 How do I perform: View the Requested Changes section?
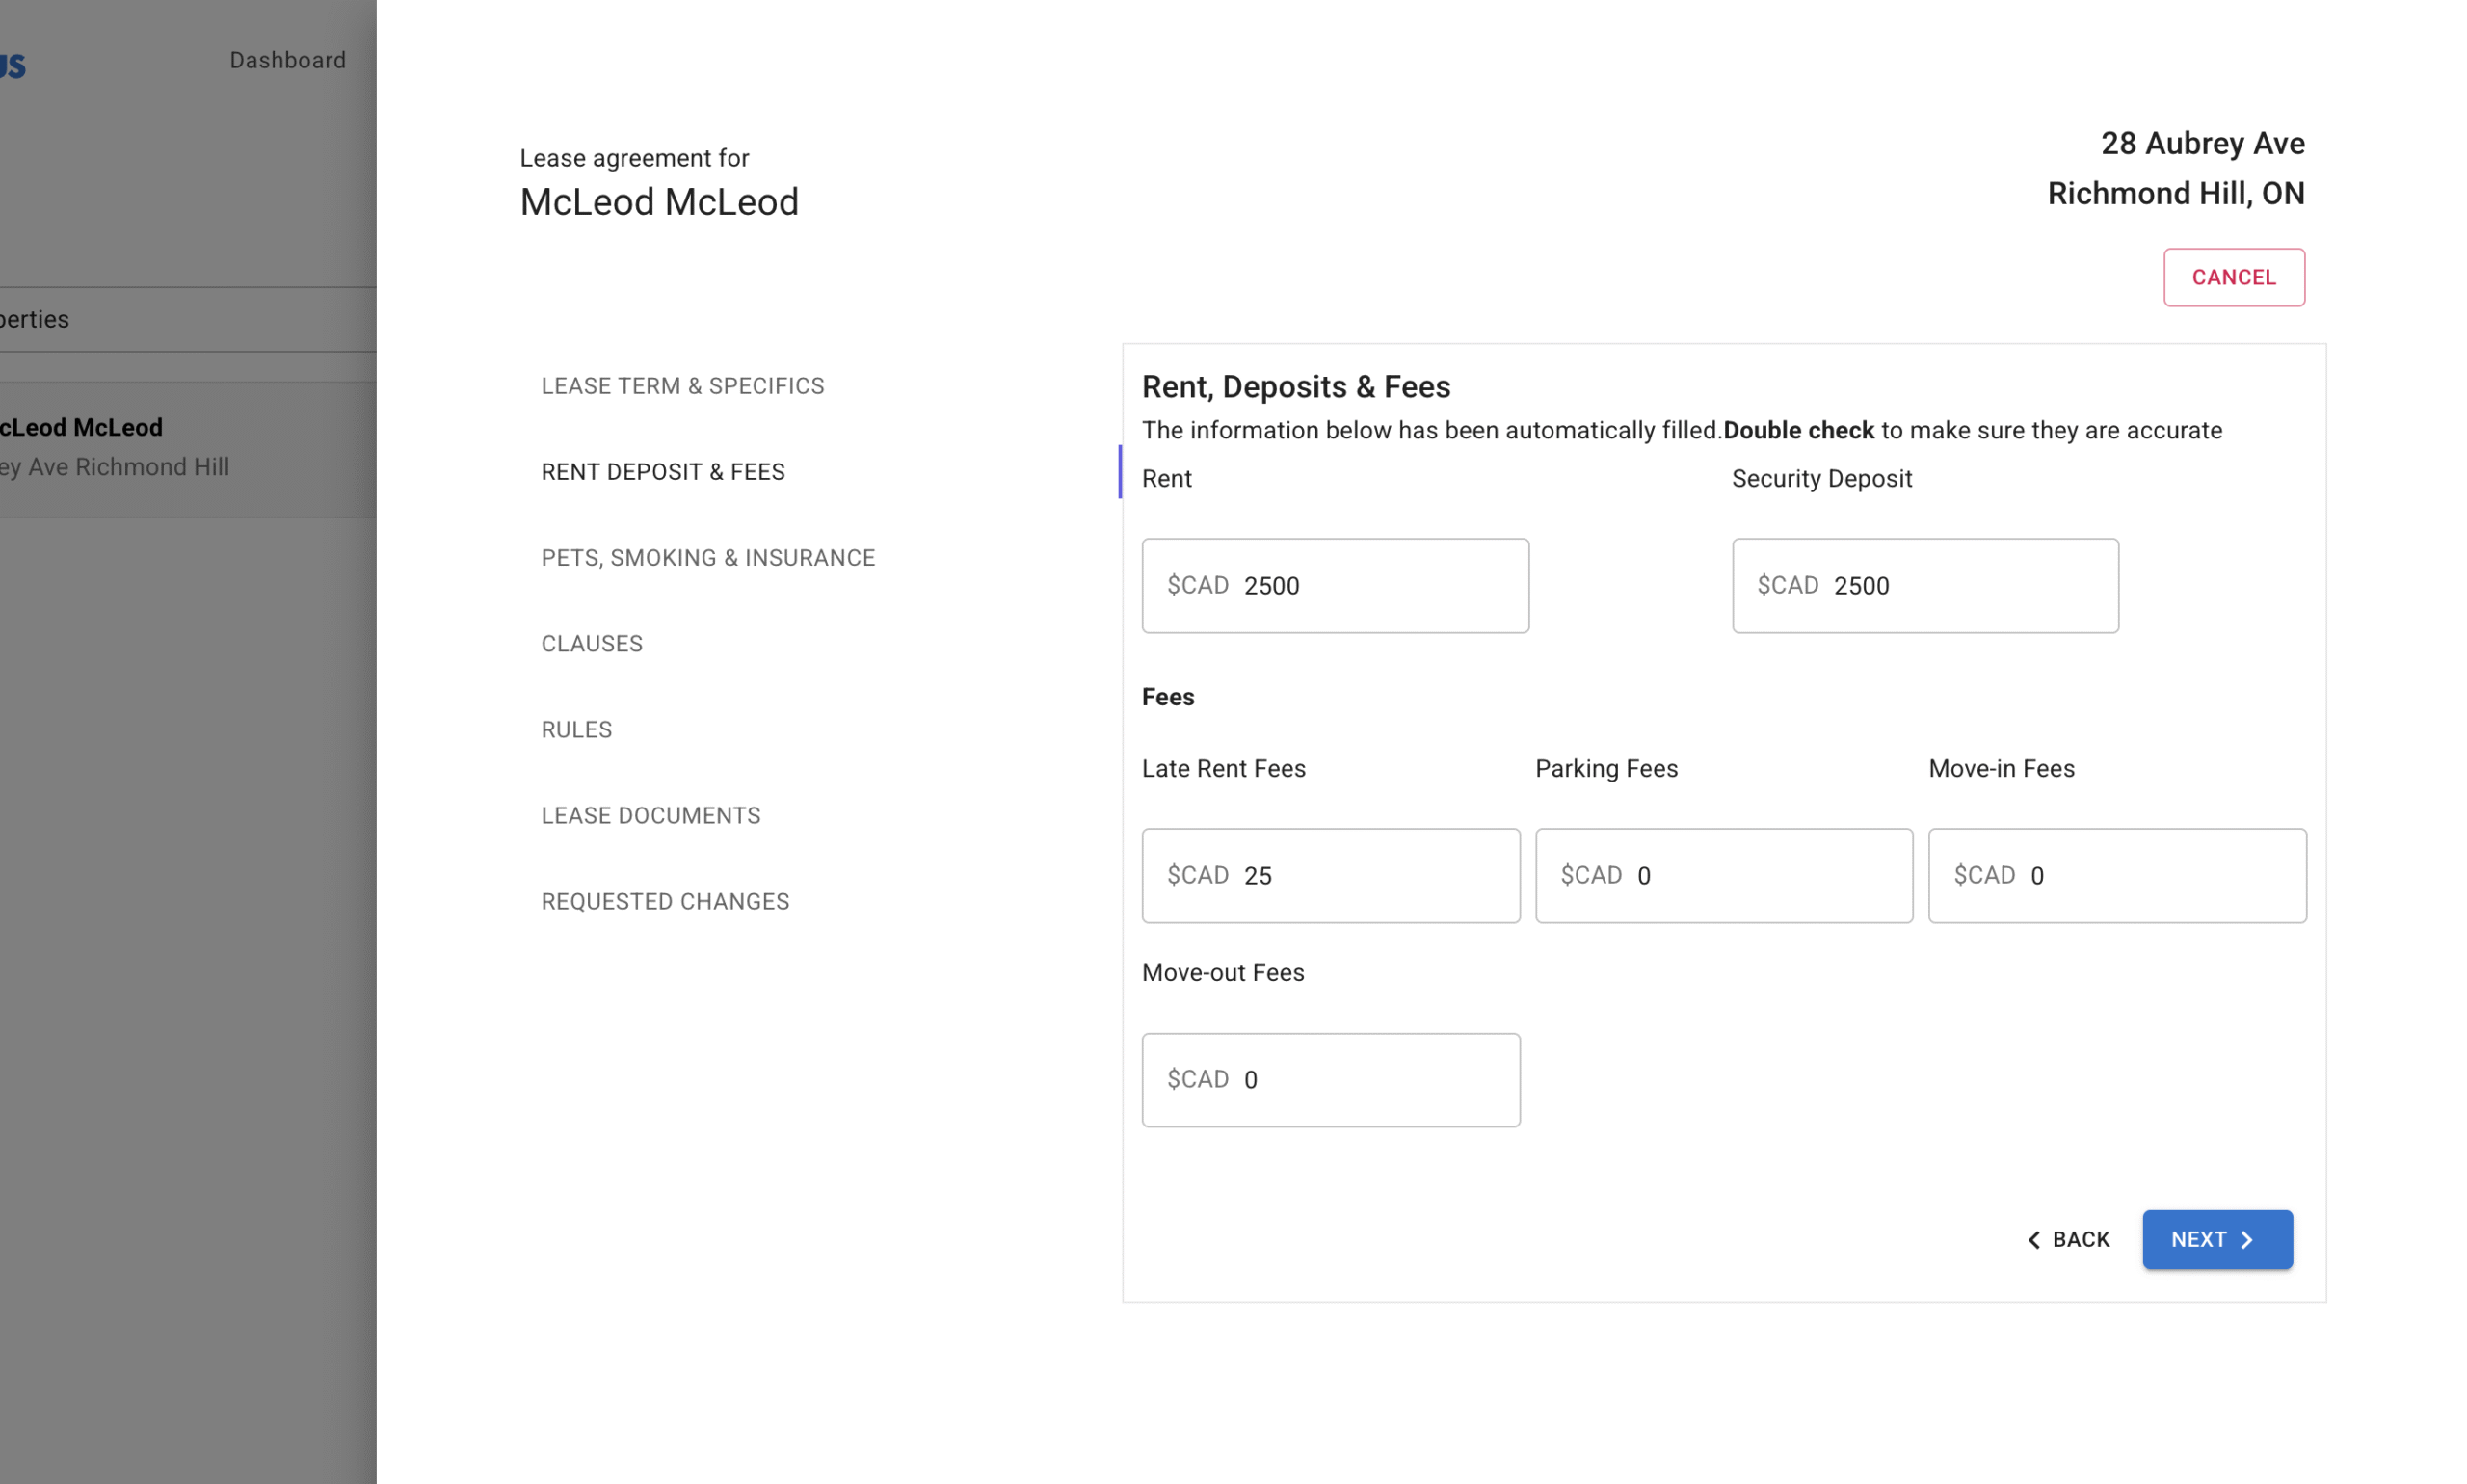tap(664, 902)
